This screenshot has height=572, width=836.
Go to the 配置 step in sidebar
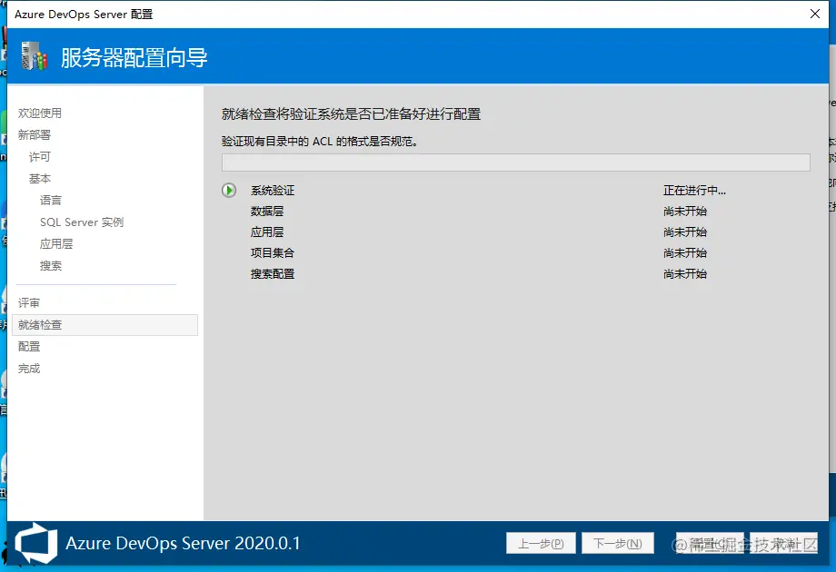click(29, 347)
